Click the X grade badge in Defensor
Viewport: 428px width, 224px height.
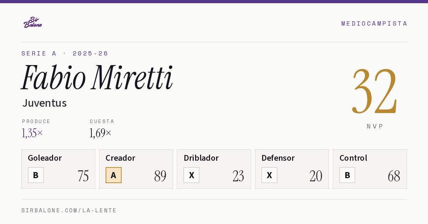pyautogui.click(x=269, y=175)
